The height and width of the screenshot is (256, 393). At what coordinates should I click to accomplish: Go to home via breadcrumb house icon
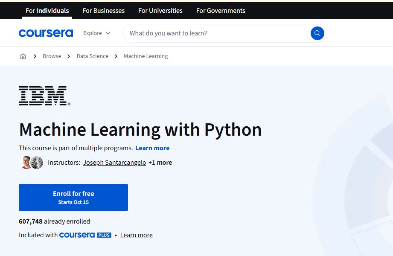coord(23,56)
